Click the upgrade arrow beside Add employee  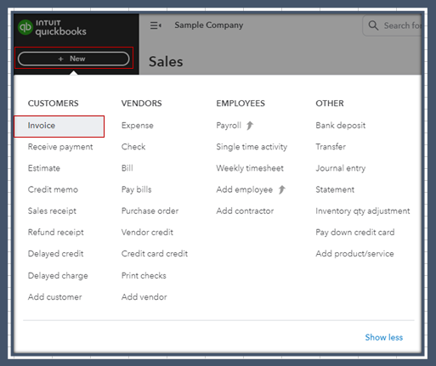click(x=281, y=189)
